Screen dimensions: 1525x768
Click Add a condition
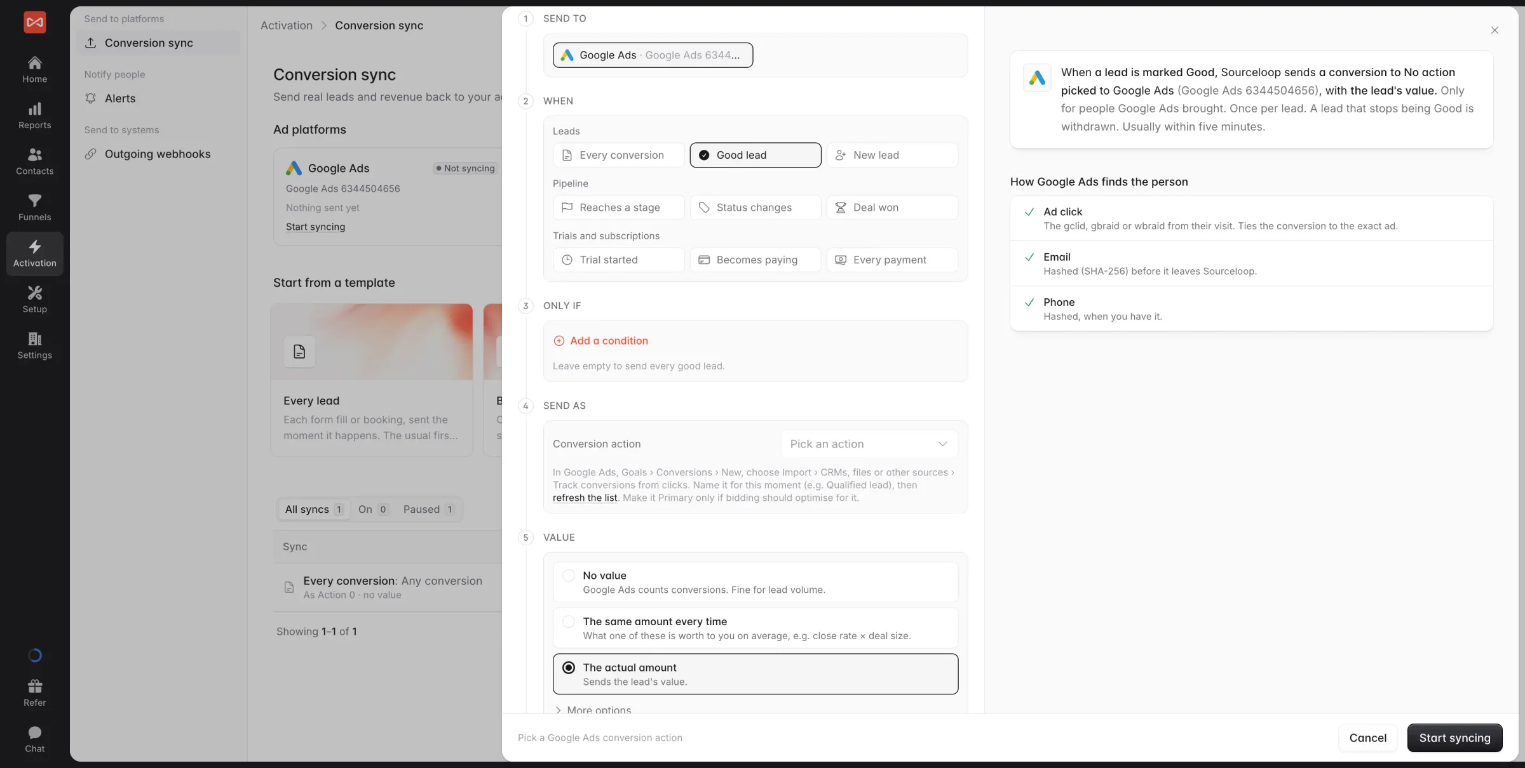pos(600,341)
